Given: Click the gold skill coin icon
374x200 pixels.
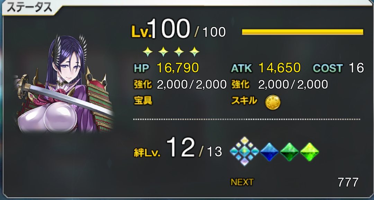Looking at the screenshot, I should pyautogui.click(x=273, y=102).
